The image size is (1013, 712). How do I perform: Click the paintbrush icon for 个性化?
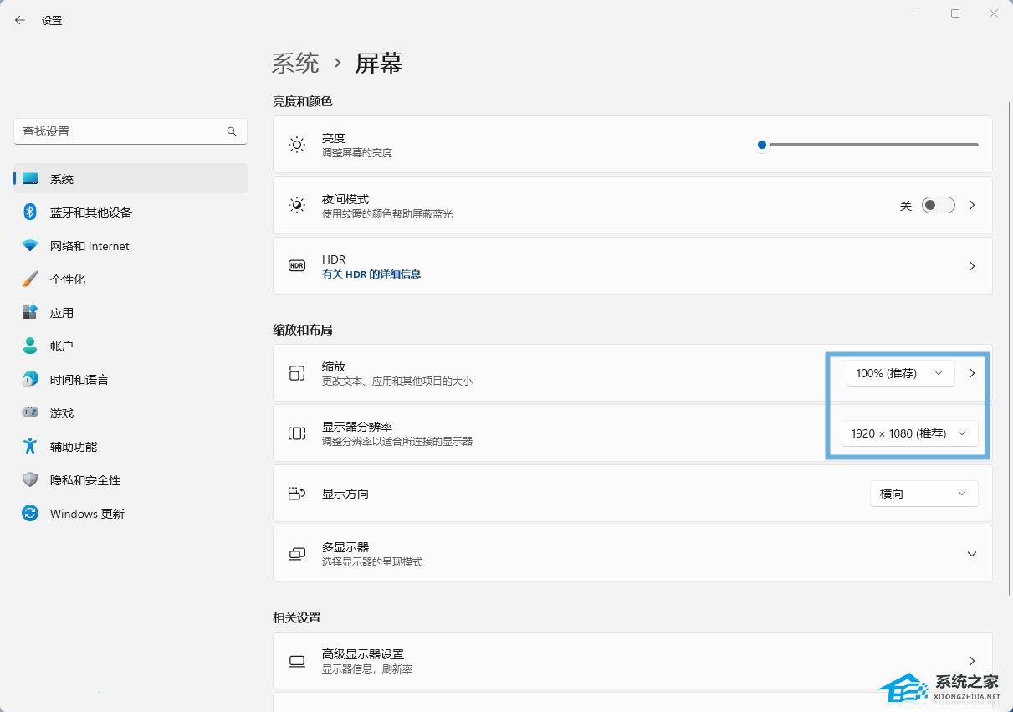(x=30, y=279)
